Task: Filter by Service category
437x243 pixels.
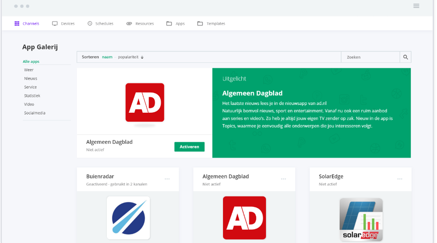Action: [x=30, y=87]
